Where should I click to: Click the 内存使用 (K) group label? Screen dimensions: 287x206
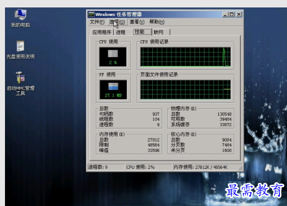tap(112, 135)
